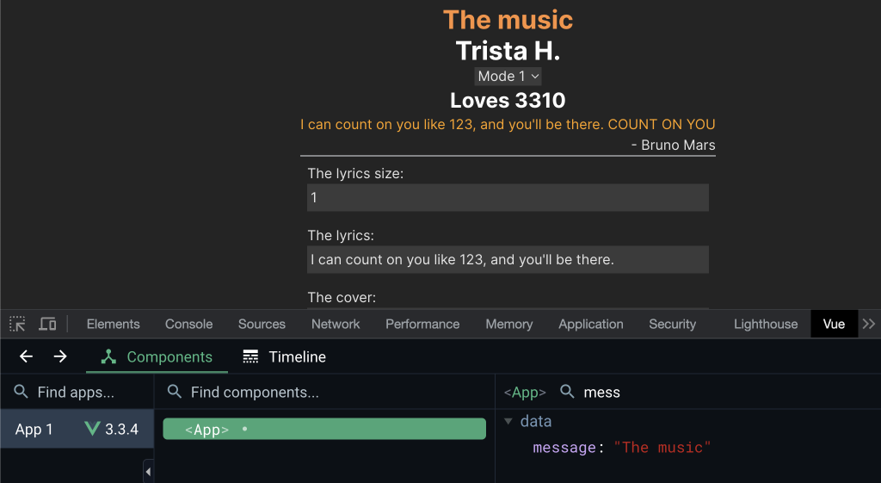Viewport: 881px width, 483px height.
Task: Collapse the apps pane arrow handle
Action: 148,472
